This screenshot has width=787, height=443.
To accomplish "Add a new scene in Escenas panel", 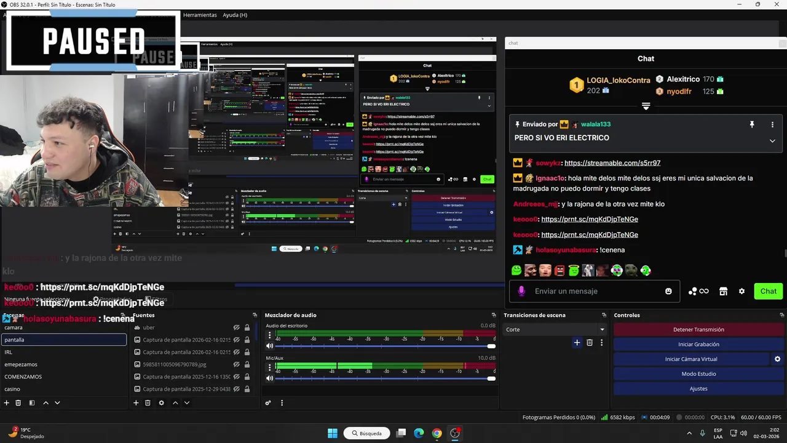I will click(x=7, y=403).
